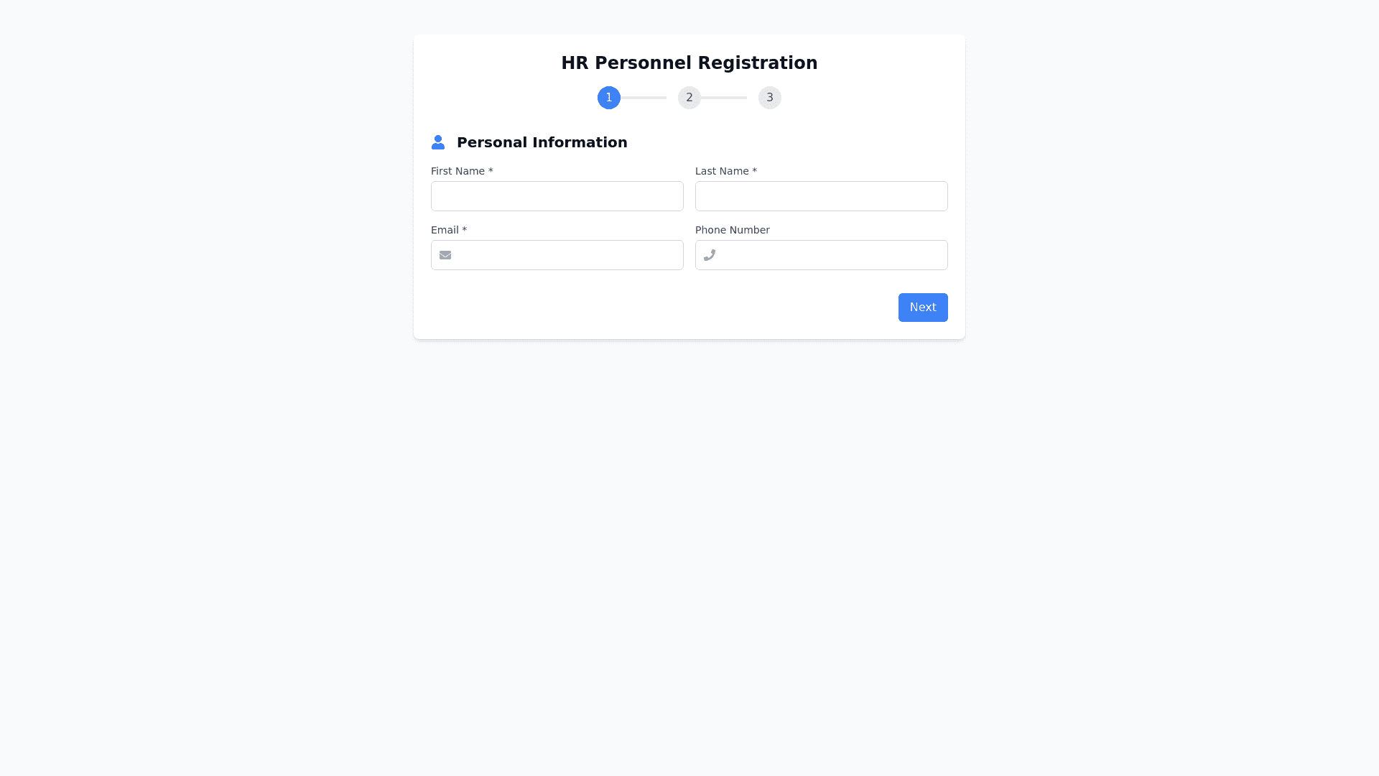Screen dimensions: 1379x776
Task: Activate the Email input field
Action: coord(567,255)
